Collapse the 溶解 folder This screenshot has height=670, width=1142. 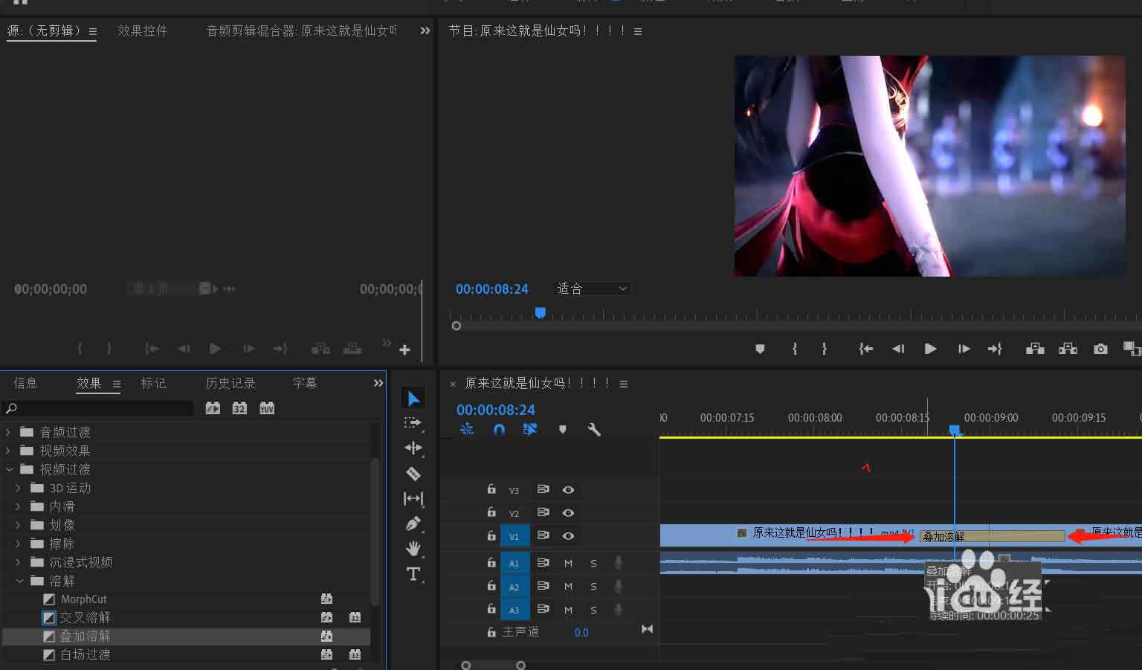click(19, 581)
